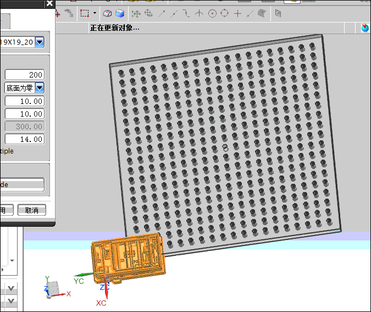
Task: Click the partially visible 用 apply button
Action: coord(7,210)
